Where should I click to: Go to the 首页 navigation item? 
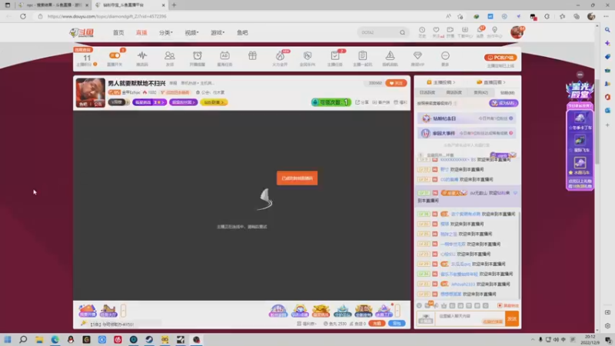click(x=118, y=32)
